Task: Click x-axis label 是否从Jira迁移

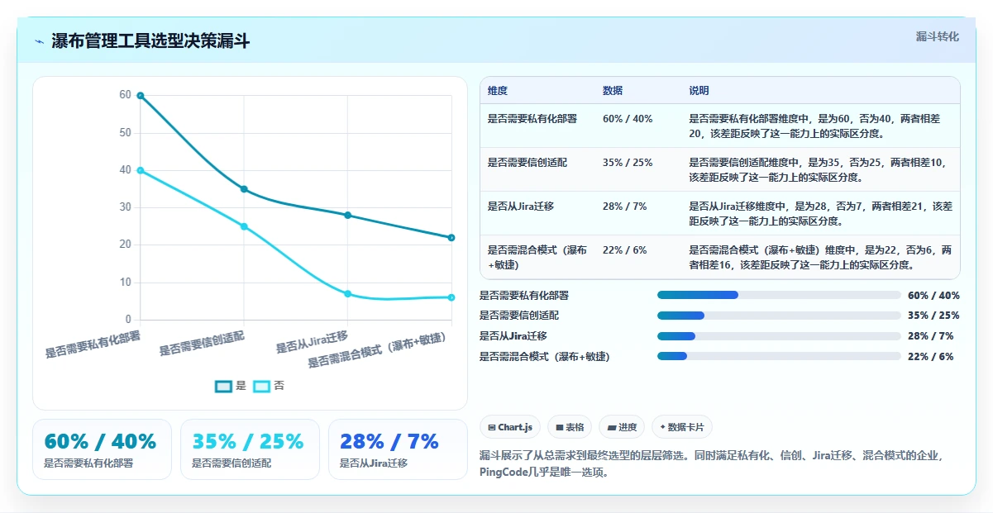Action: (x=312, y=341)
